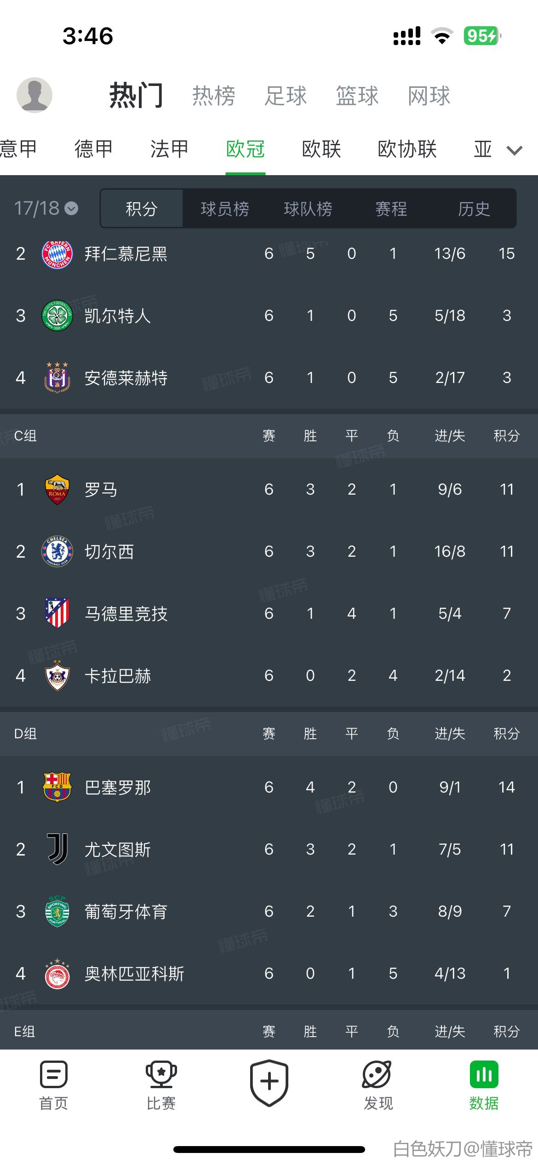Tap the 首页 home icon

54,1074
